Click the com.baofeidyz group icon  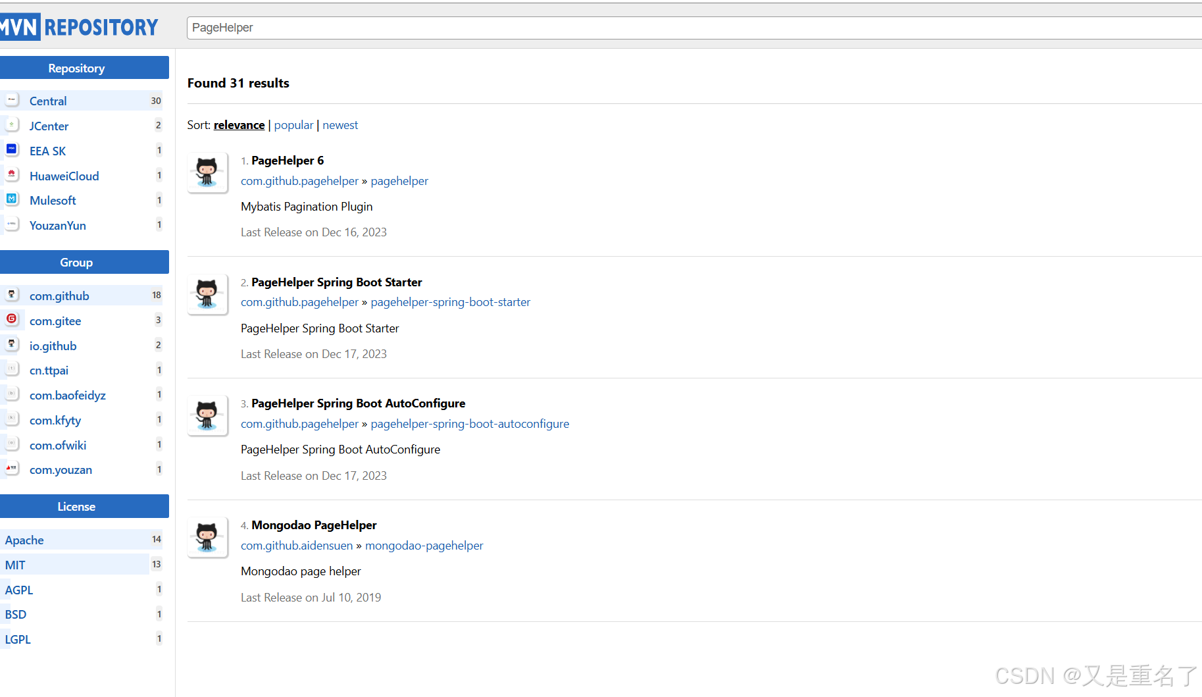tap(12, 394)
